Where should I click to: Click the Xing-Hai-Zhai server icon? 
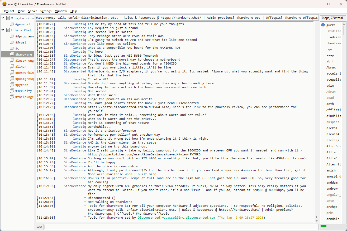(8, 18)
